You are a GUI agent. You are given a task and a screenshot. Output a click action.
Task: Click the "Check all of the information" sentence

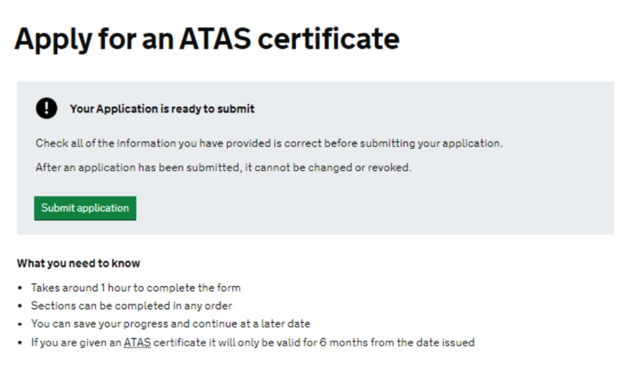click(269, 143)
